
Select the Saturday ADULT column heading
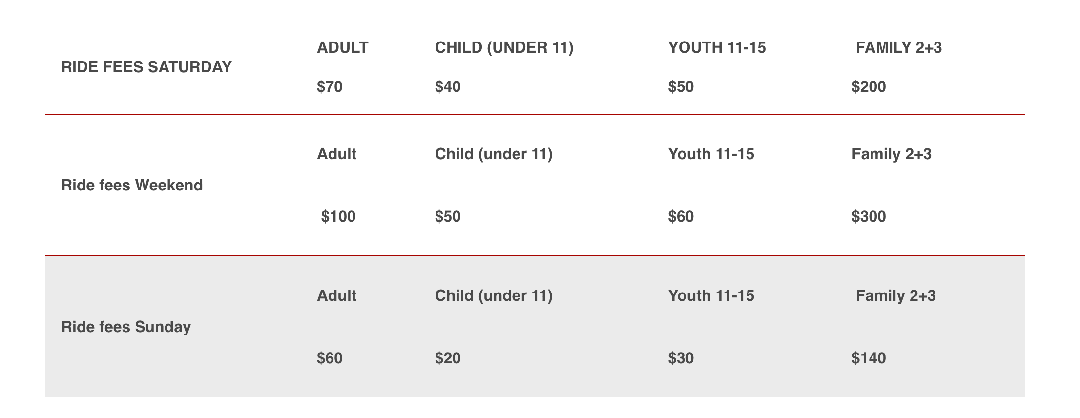[343, 47]
